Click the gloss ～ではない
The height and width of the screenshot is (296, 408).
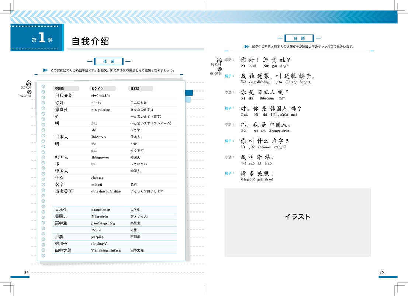coord(138,164)
